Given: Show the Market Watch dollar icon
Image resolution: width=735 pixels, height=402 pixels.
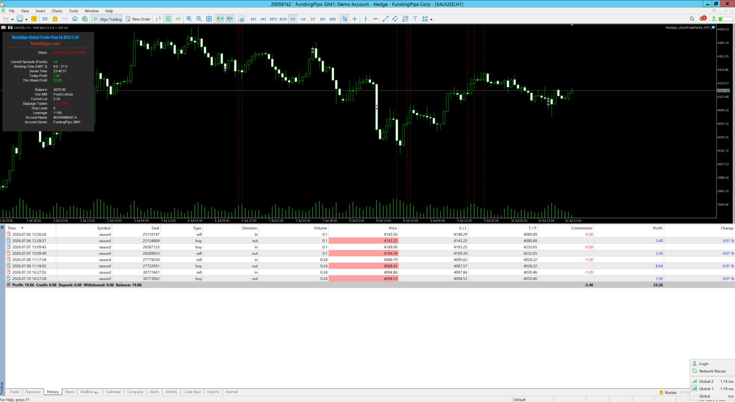Looking at the screenshot, I should [34, 19].
